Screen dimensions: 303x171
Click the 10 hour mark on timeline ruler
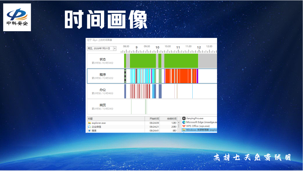pos(157,47)
